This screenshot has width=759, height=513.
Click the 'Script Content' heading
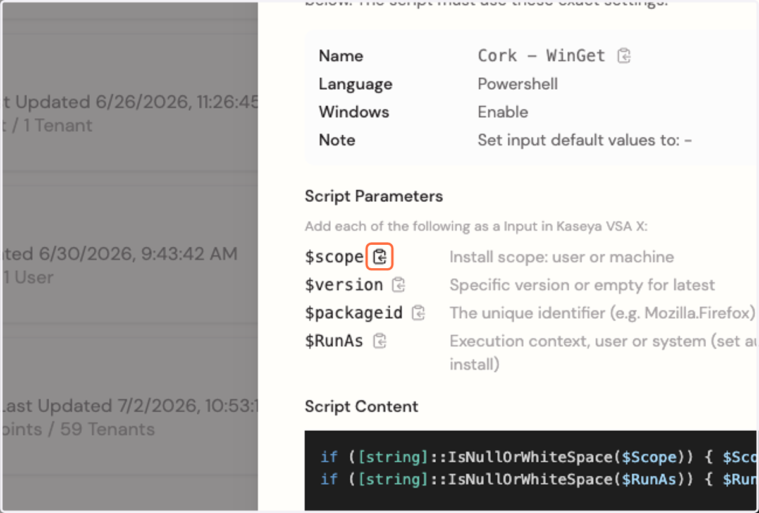pos(361,406)
